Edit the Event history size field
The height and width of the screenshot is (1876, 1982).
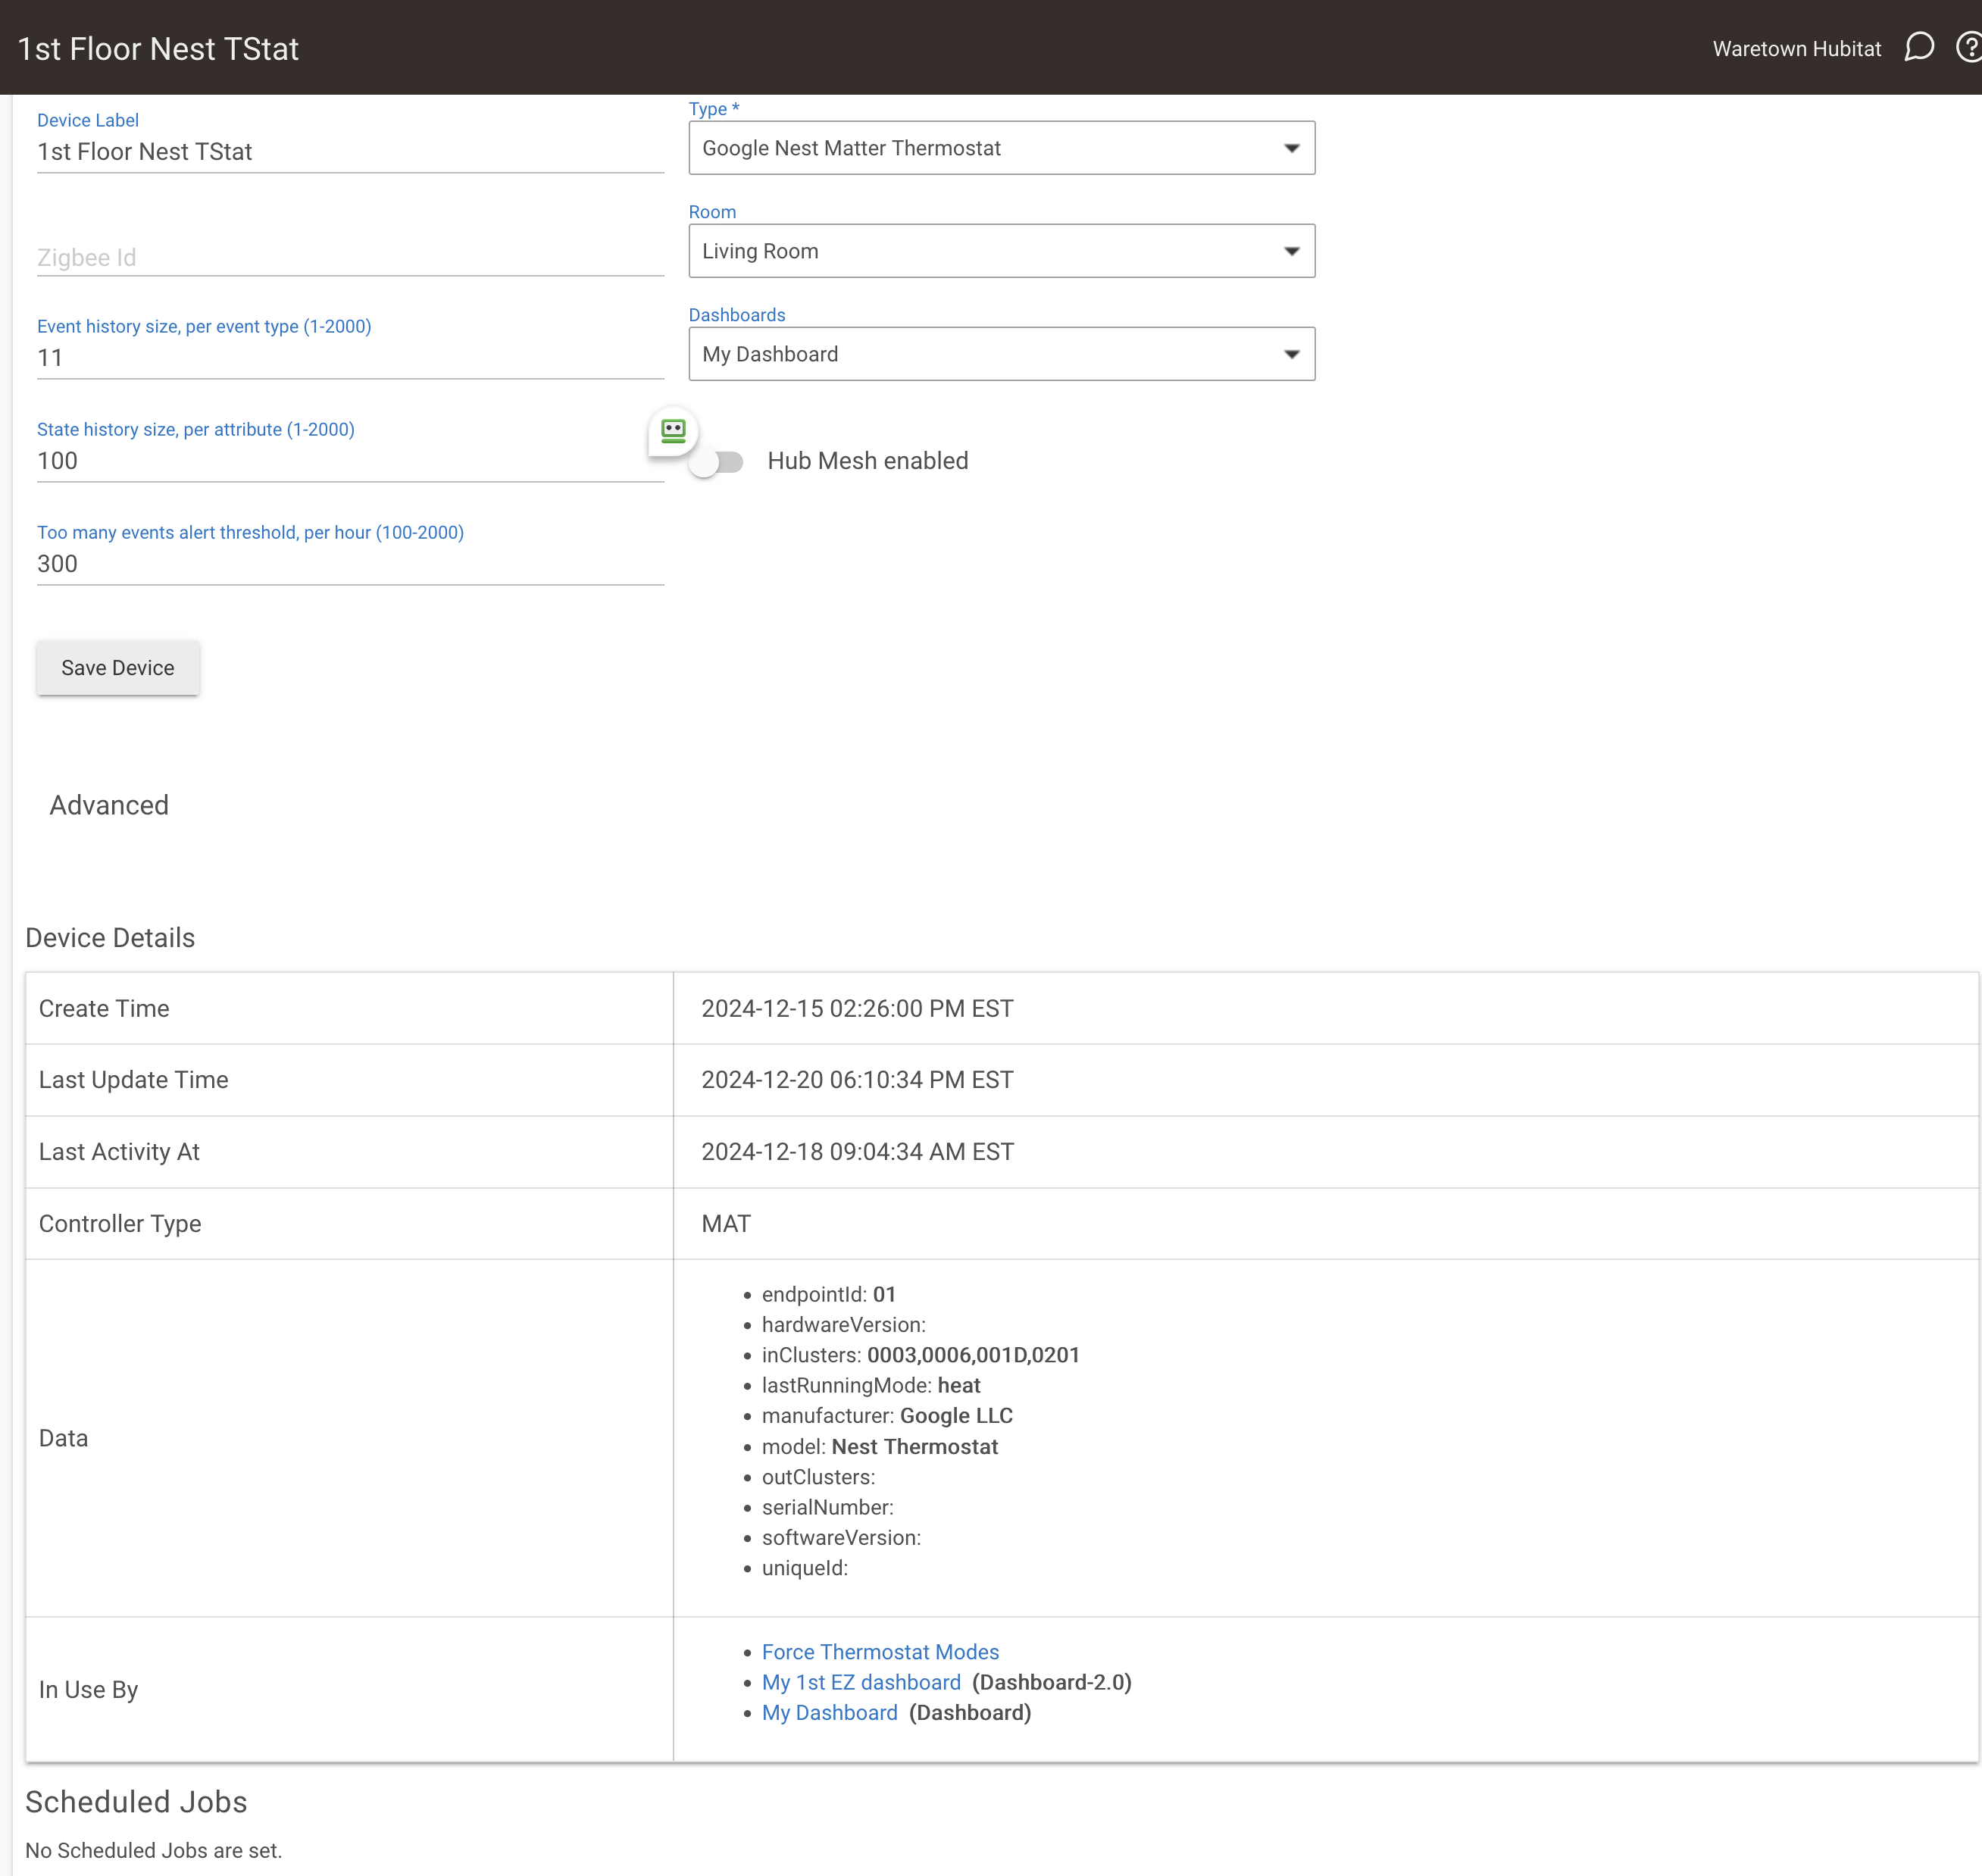(350, 358)
